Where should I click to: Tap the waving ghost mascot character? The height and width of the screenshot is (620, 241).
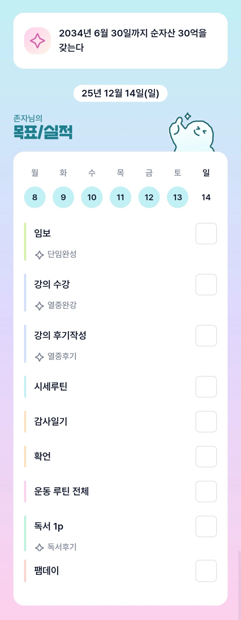(x=192, y=133)
